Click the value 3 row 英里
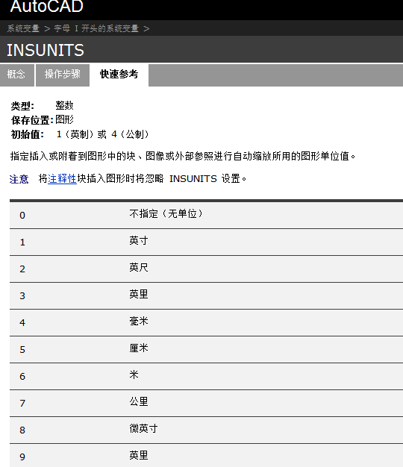 (206, 295)
